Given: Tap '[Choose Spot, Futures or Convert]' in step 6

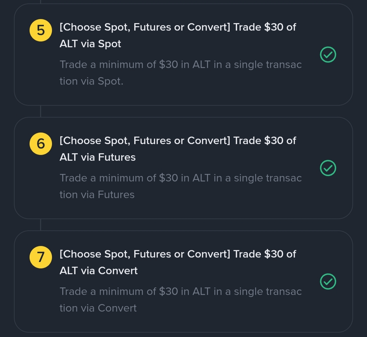Looking at the screenshot, I should (145, 141).
